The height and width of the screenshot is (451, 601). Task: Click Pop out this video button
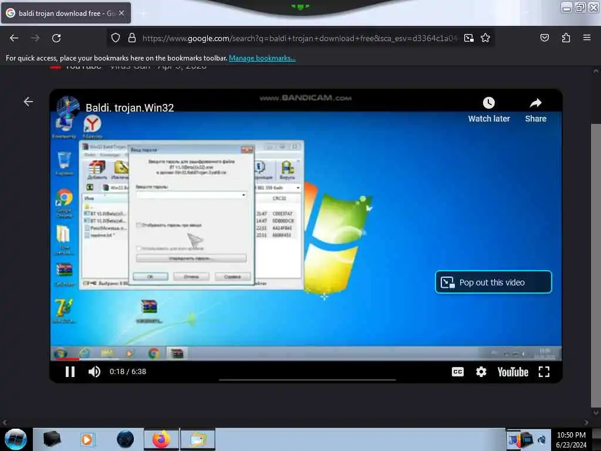click(493, 282)
